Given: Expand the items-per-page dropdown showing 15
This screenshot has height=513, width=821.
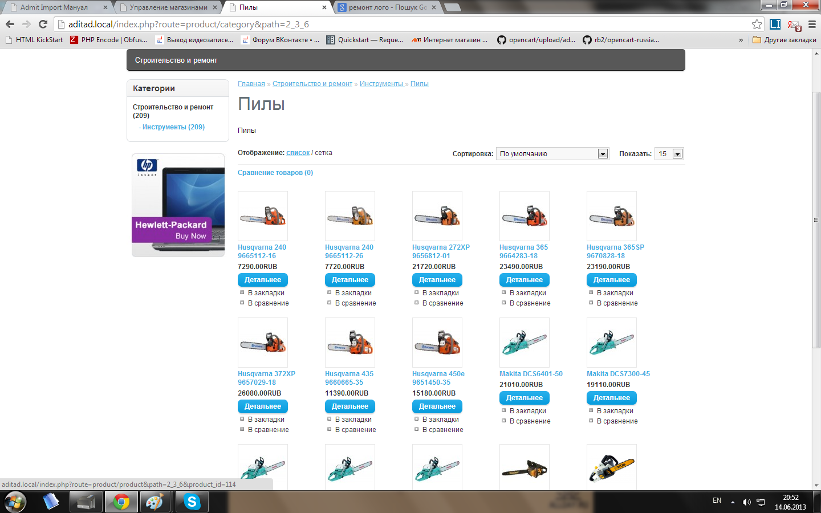Looking at the screenshot, I should (669, 154).
